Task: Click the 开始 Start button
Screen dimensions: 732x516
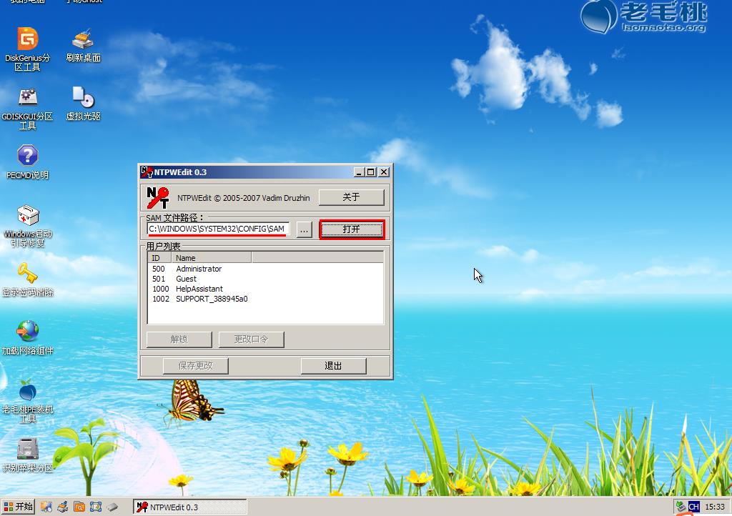Action: 18,507
